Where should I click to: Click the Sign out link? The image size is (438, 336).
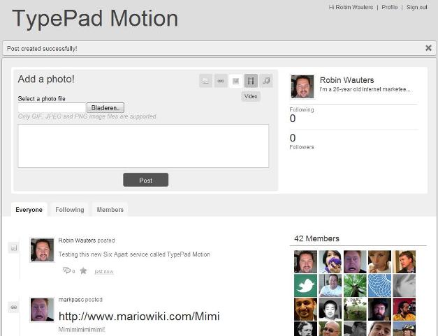coord(417,7)
